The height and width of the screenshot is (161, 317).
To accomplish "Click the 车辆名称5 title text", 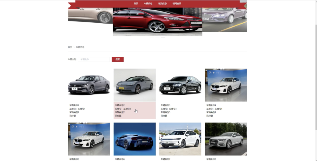I will [74, 159].
